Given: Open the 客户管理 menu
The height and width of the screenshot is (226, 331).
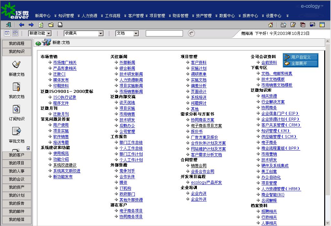Looking at the screenshot, I should [136, 16].
